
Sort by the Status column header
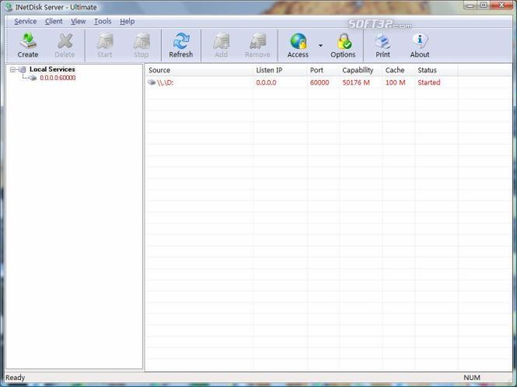(436, 70)
